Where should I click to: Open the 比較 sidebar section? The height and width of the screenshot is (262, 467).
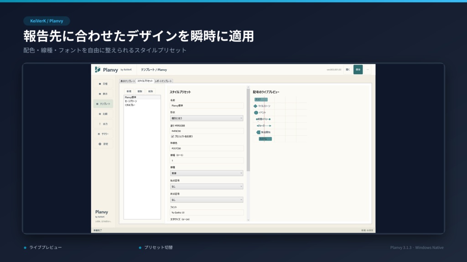coord(103,114)
